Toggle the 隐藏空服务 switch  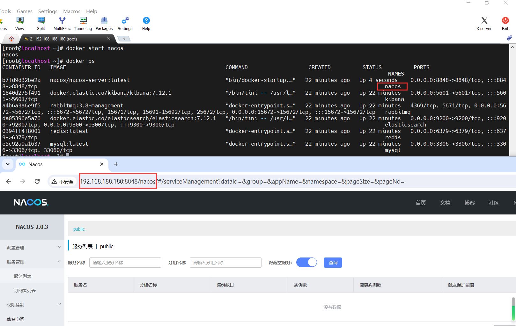306,262
